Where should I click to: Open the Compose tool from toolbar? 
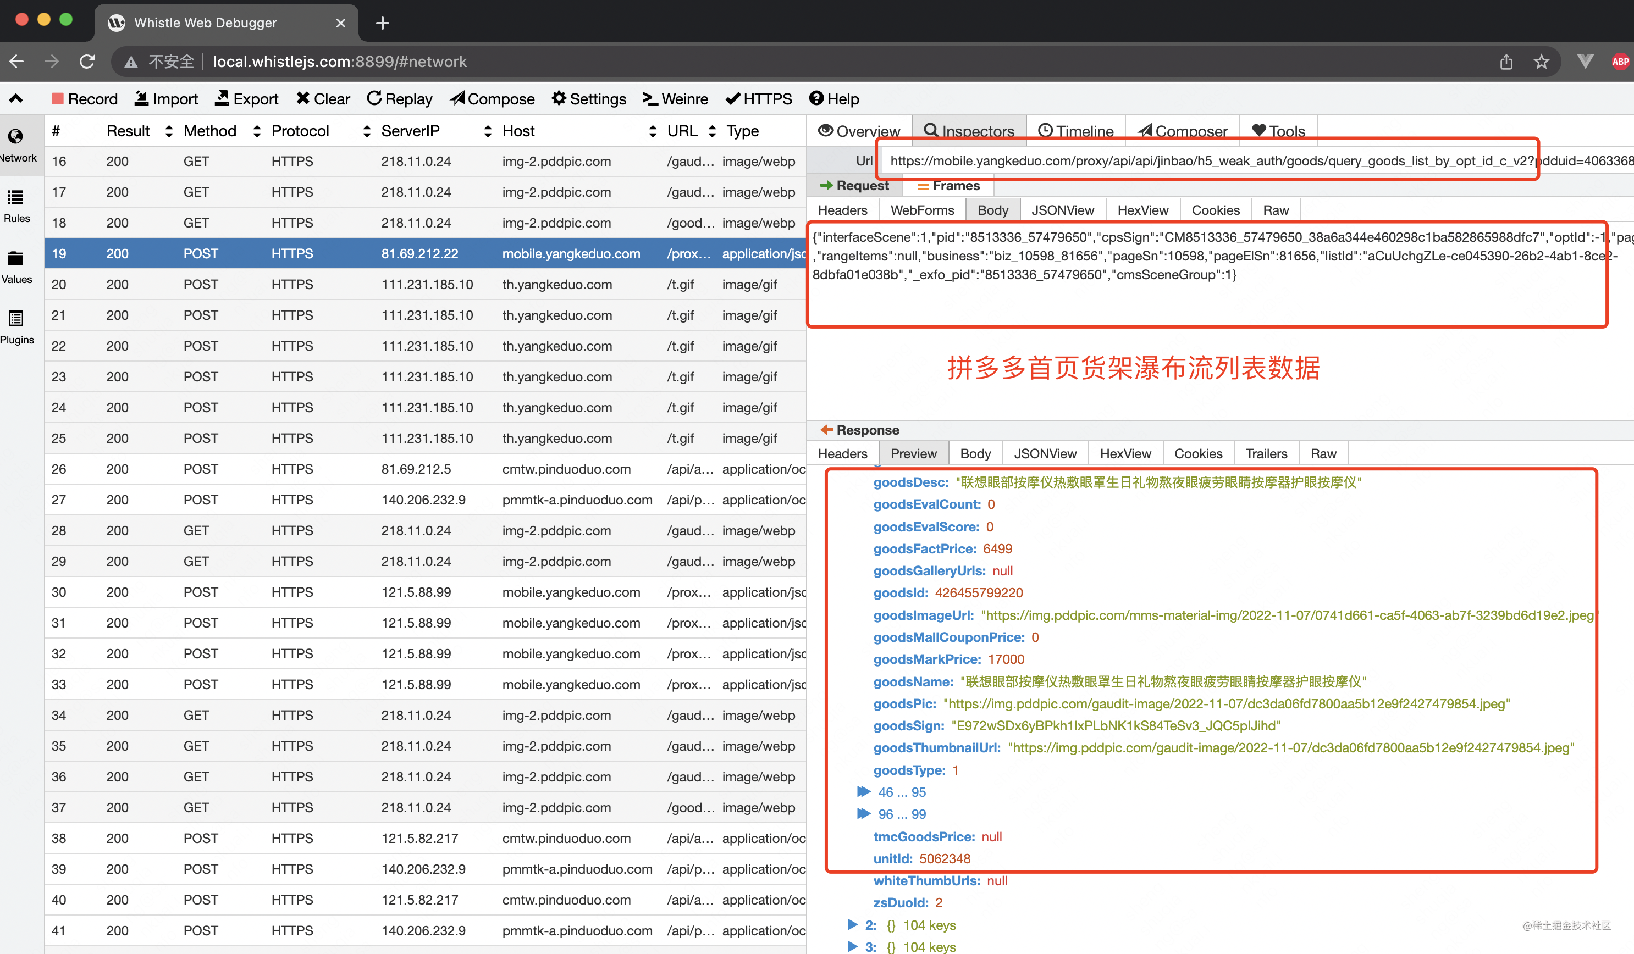493,99
